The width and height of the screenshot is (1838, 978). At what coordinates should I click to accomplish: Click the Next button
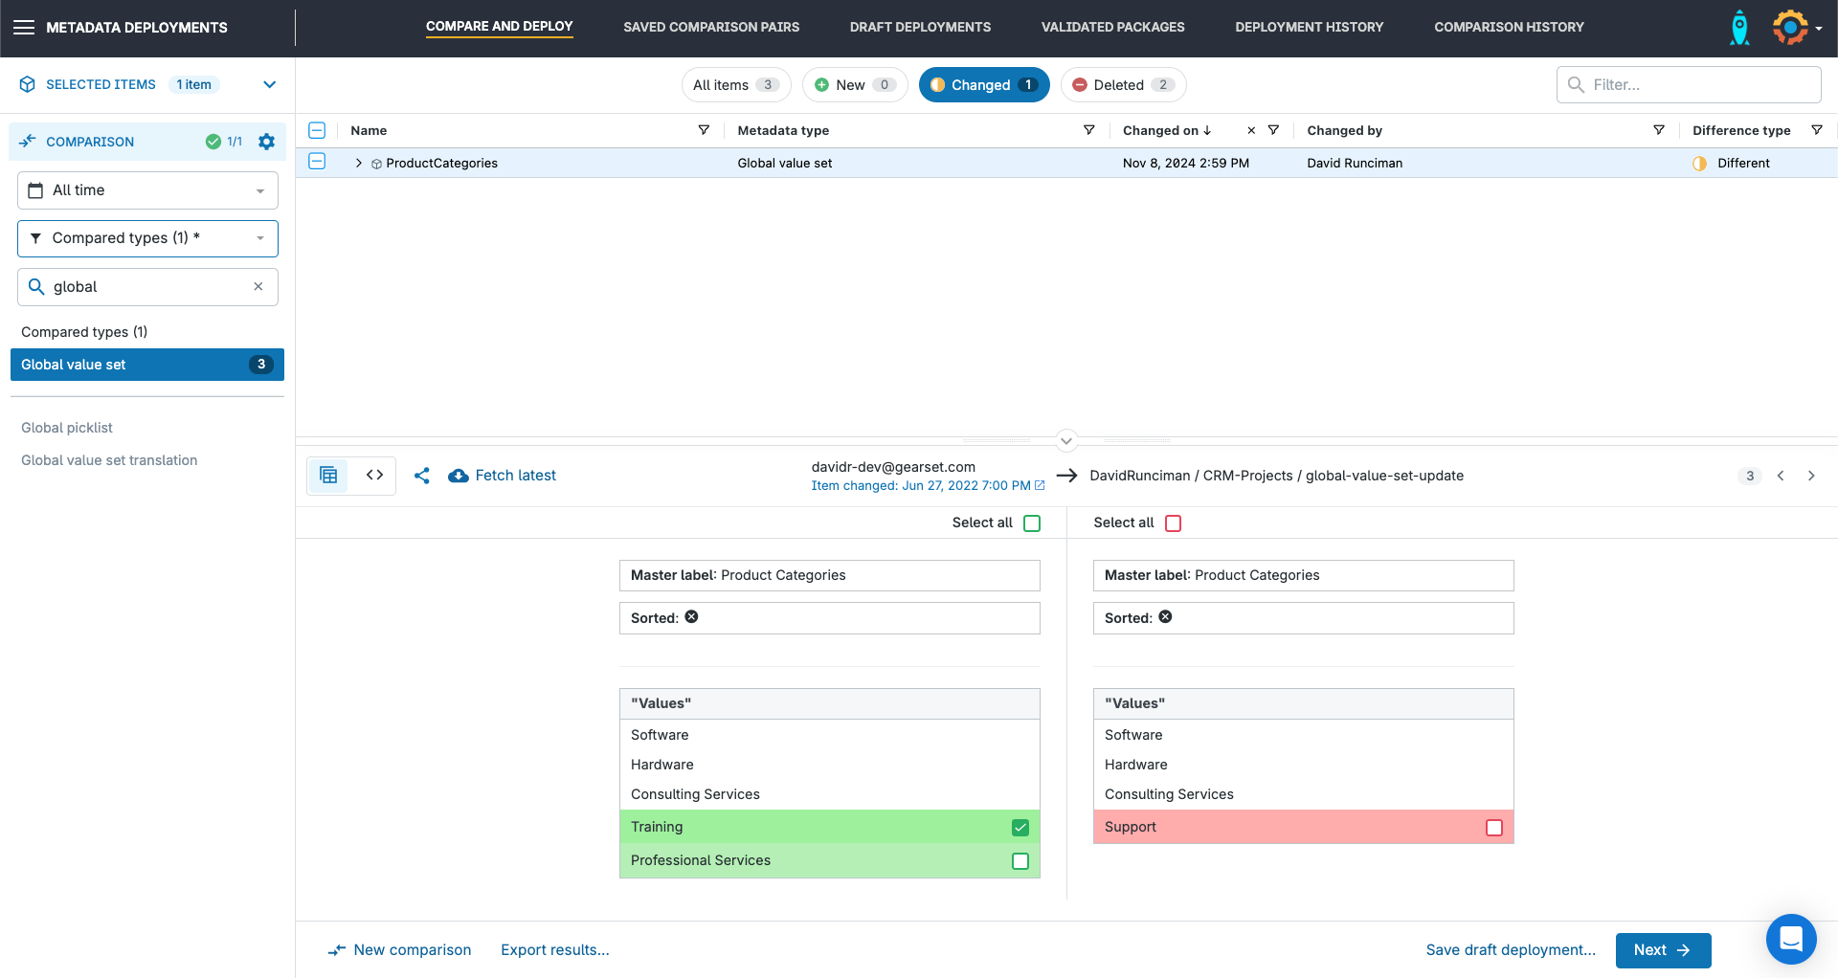(1663, 950)
